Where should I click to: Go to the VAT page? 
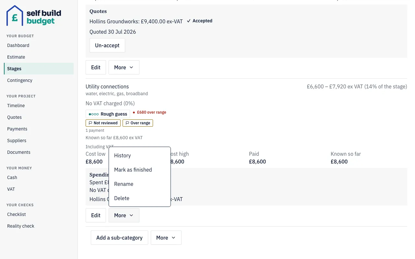(x=39, y=189)
